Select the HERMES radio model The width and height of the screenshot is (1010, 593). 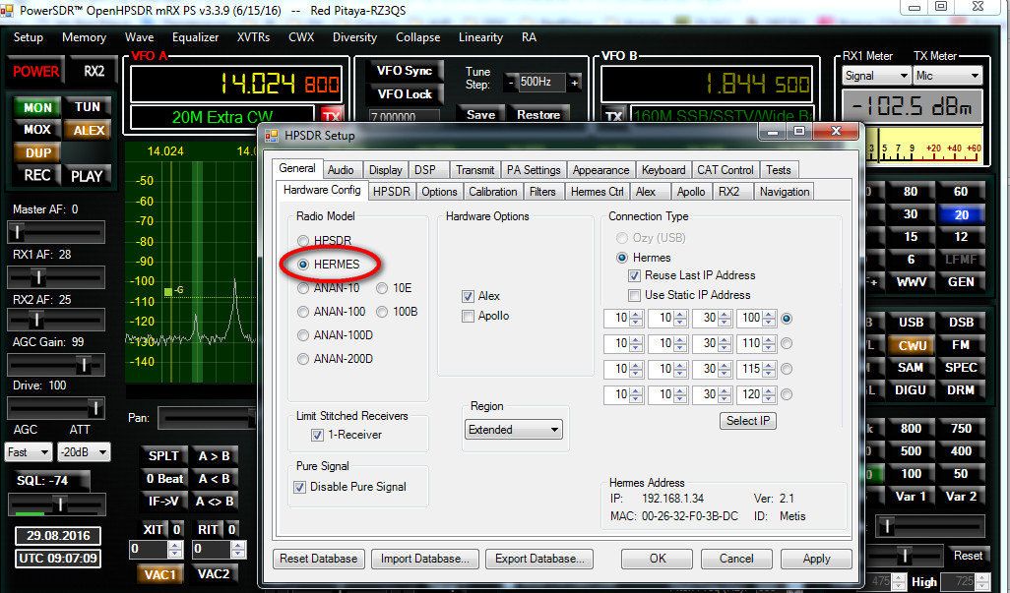pyautogui.click(x=329, y=265)
